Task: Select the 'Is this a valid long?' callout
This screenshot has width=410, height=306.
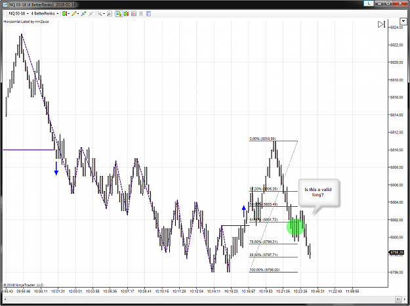Action: (x=318, y=192)
